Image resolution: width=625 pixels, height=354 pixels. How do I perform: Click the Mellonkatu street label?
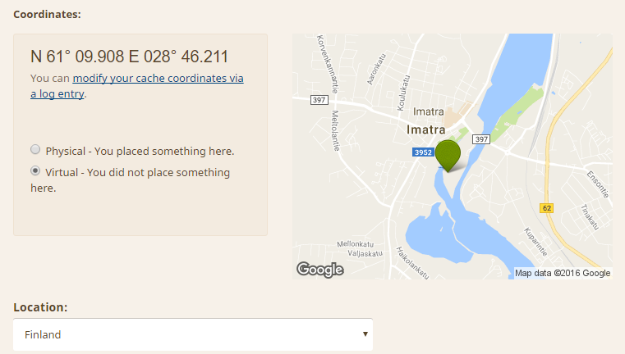click(356, 243)
